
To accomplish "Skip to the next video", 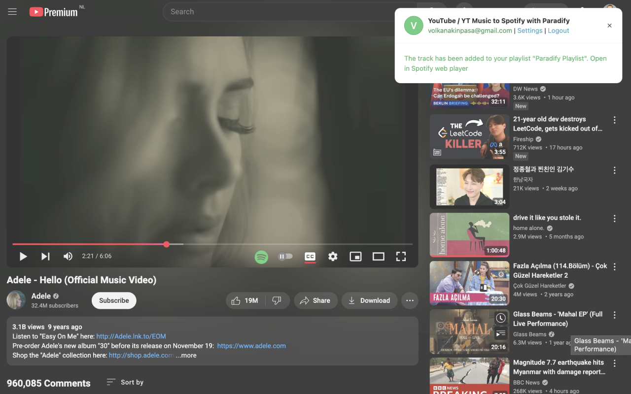I will [45, 256].
